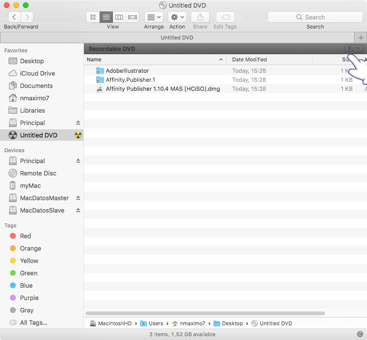The width and height of the screenshot is (367, 340).
Task: Add a new tab with plus button
Action: pyautogui.click(x=360, y=38)
